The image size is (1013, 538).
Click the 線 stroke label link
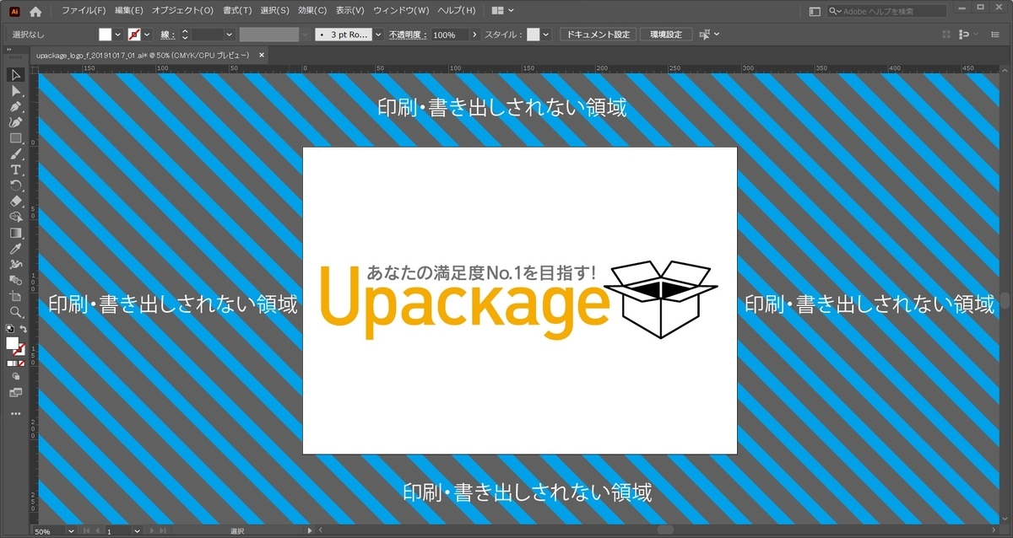point(167,35)
